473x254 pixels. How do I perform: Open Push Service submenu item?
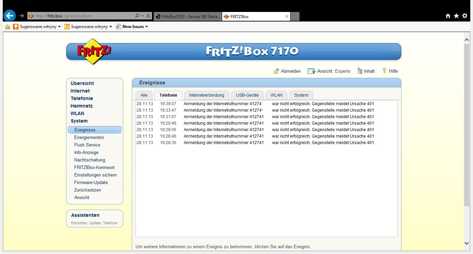click(x=87, y=145)
